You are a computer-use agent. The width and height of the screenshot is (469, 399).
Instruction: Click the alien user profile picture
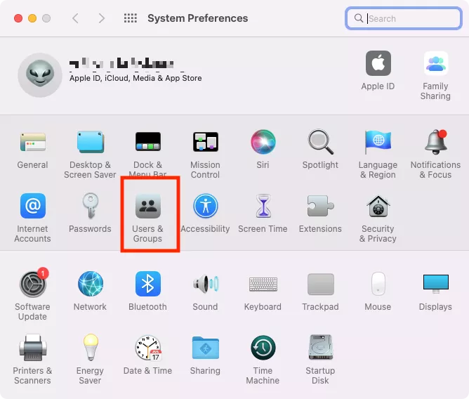(x=40, y=74)
